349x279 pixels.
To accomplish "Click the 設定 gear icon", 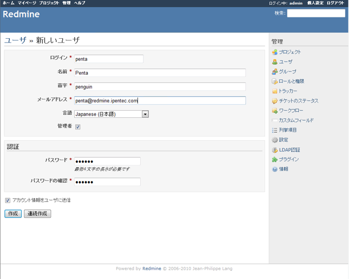I will (x=275, y=140).
